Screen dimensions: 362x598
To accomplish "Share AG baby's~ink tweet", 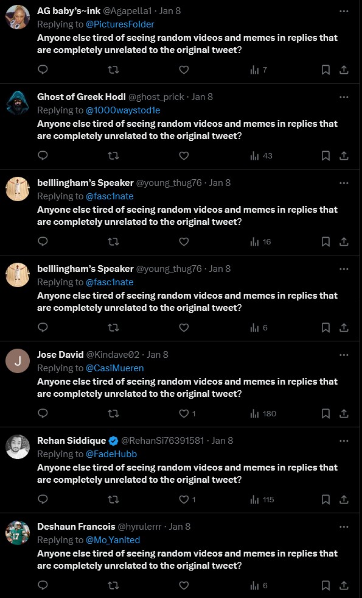I will 344,69.
